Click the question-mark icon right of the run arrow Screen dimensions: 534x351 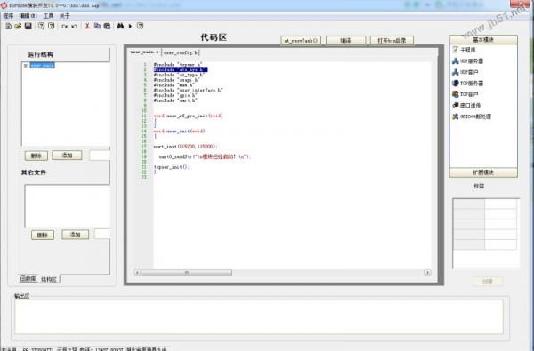pos(140,26)
